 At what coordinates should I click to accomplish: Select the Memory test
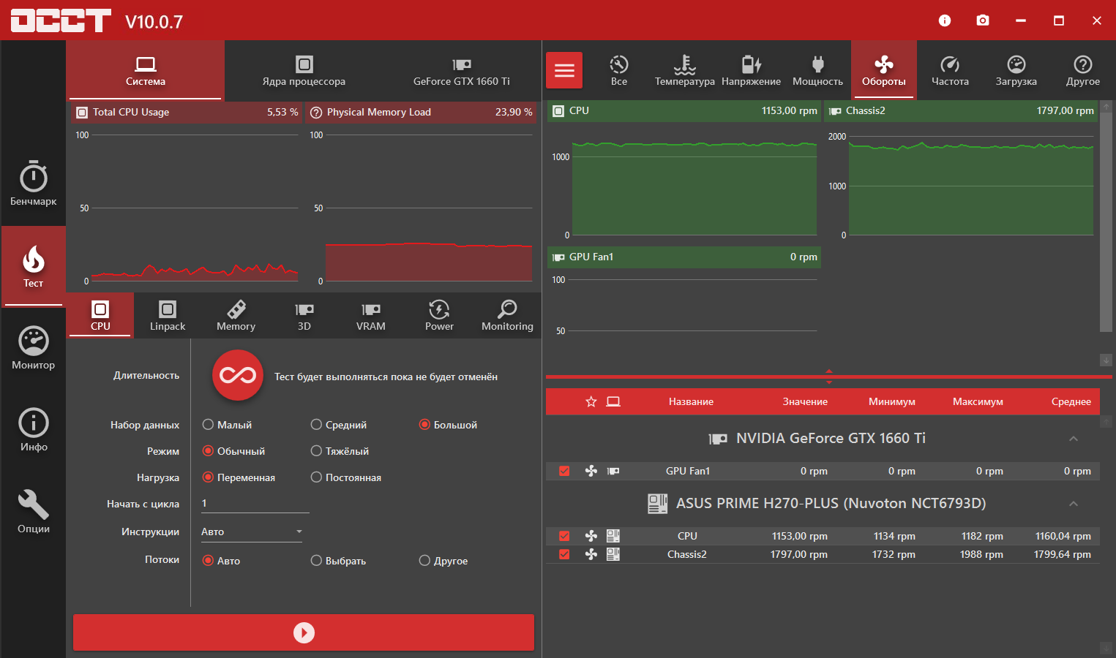236,315
